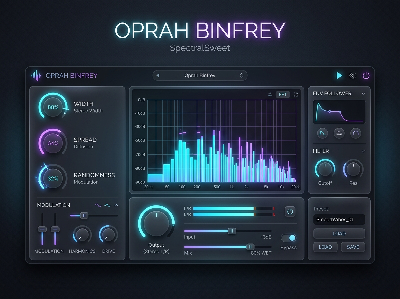Open settings via the gear icon
The image size is (400, 299).
pyautogui.click(x=352, y=76)
